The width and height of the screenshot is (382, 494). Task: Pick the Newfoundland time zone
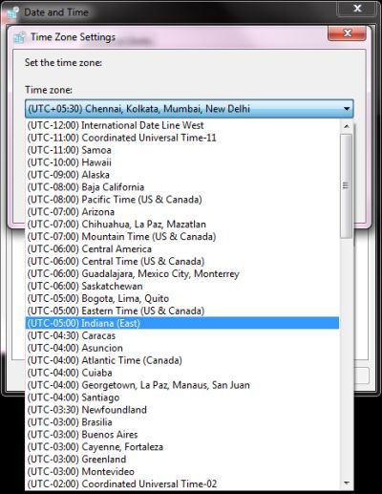point(182,410)
